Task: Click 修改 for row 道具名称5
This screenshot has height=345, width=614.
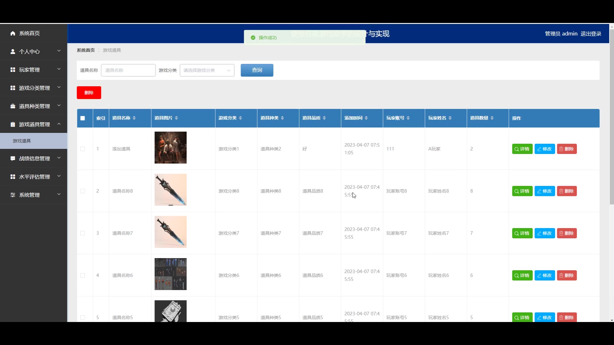Action: [545, 318]
